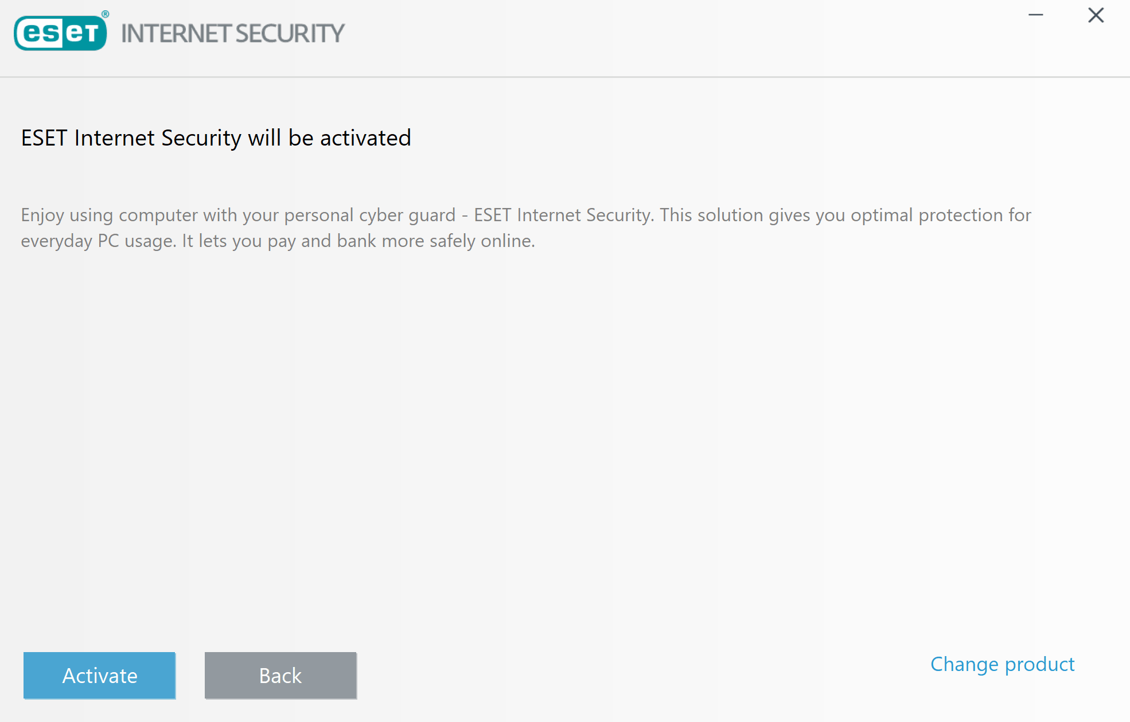Click the product description paragraph

[526, 227]
